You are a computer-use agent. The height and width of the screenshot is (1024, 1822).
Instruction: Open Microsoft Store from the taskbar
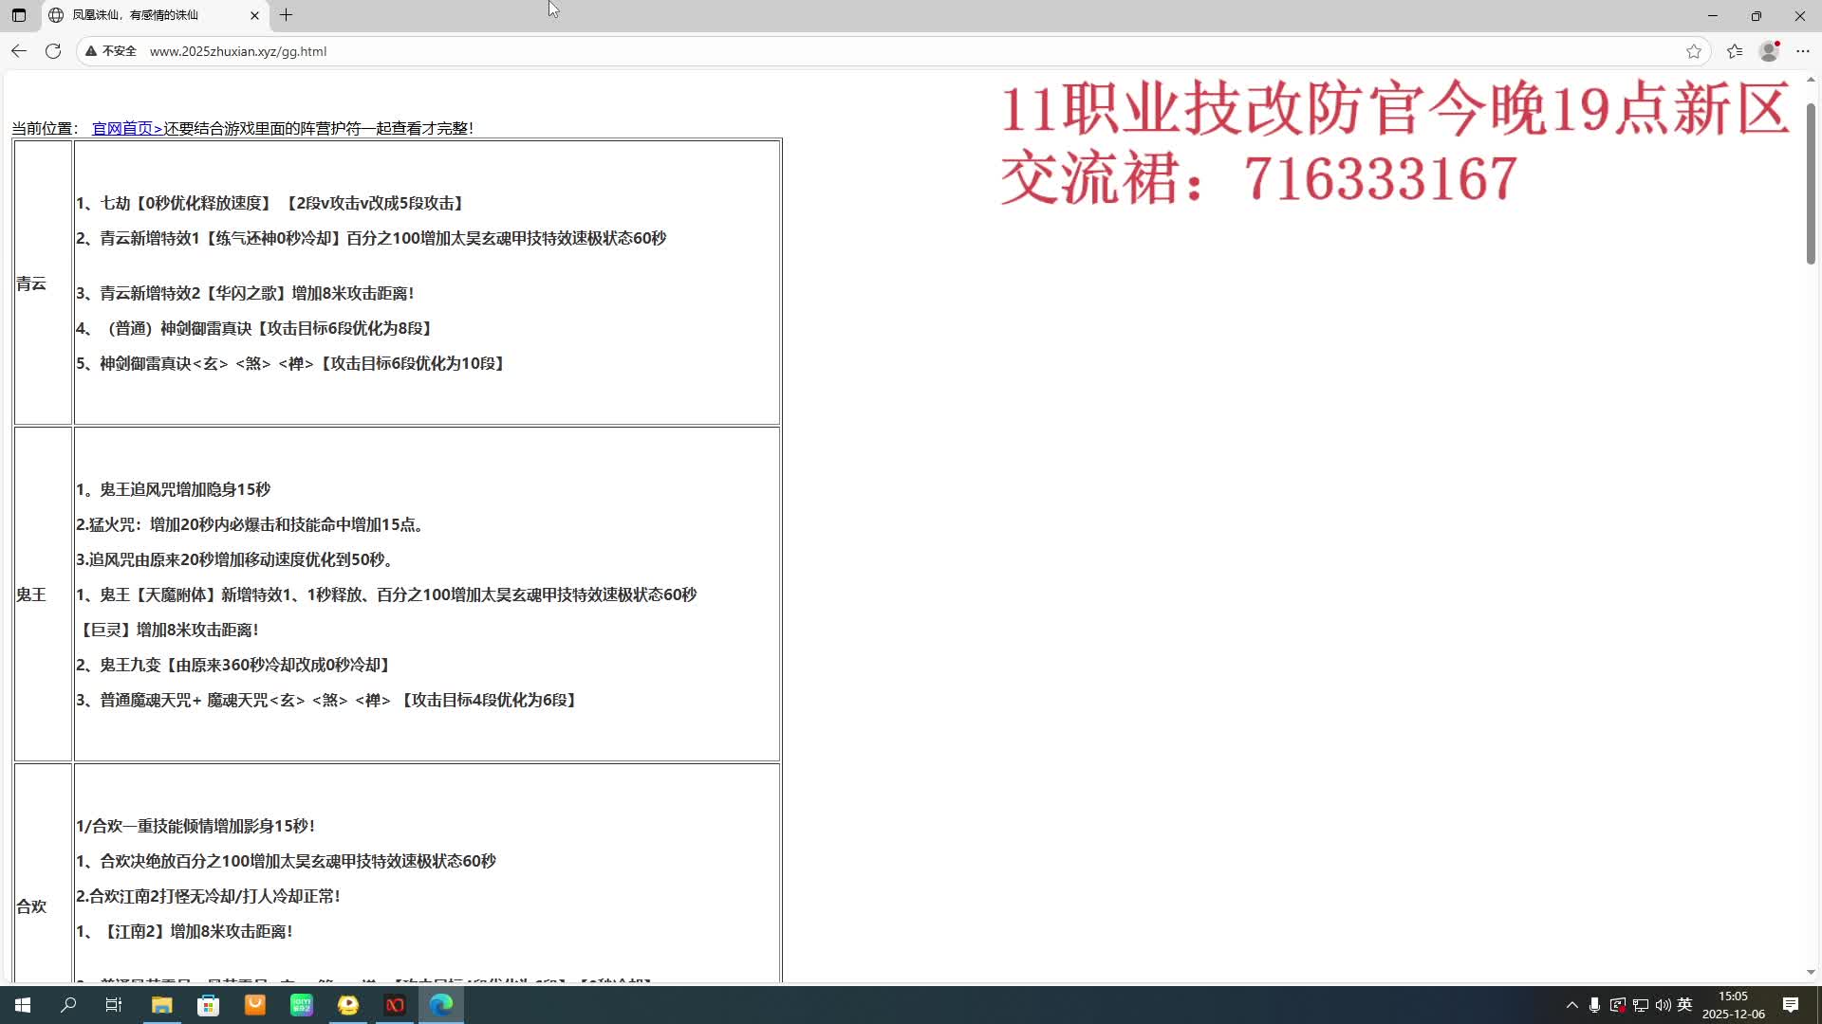tap(208, 1005)
